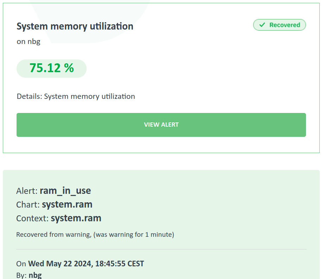Click the checkmark icon in Recovered badge
The image size is (325, 279).
point(262,25)
